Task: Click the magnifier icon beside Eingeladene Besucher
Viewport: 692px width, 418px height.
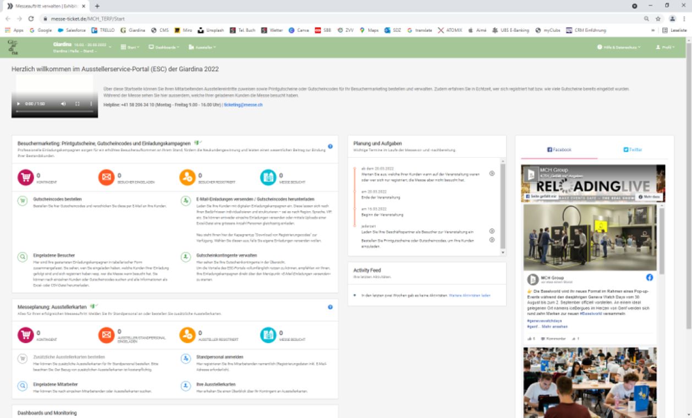Action: point(23,256)
